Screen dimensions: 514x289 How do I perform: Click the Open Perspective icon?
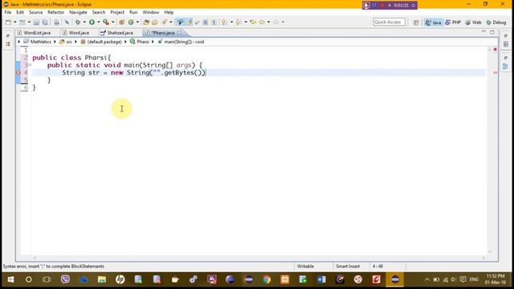pos(416,22)
